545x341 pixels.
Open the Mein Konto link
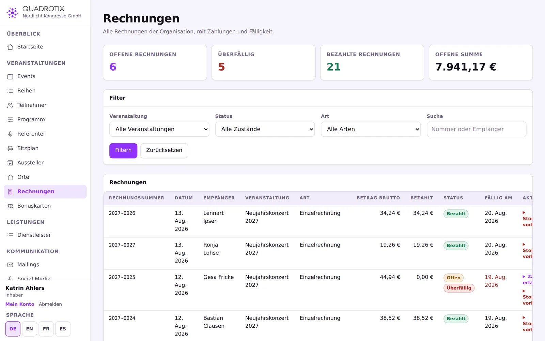click(20, 304)
